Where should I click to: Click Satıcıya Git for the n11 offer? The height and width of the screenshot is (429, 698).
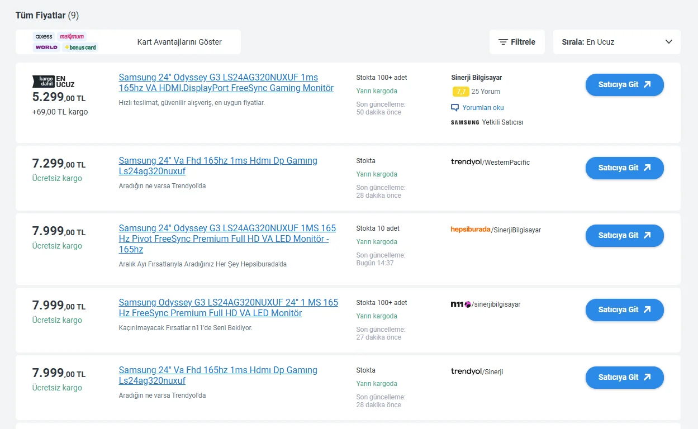pyautogui.click(x=625, y=309)
